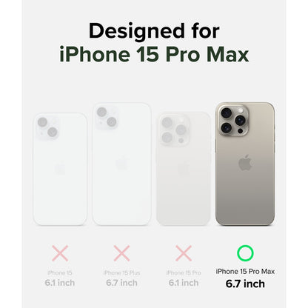Click the faded iPhone 15 Pro camera module
Viewport: 308px width, 308px height.
174,130
